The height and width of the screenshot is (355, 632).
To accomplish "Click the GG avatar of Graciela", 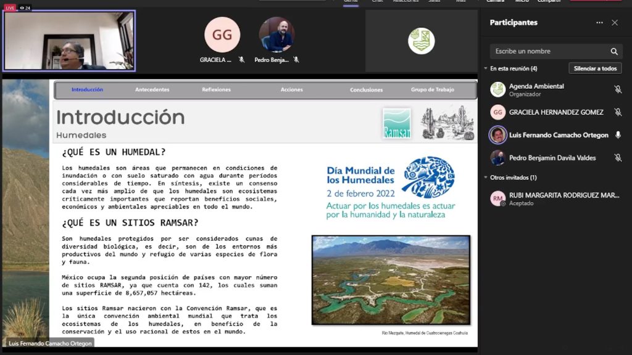I will (x=222, y=35).
